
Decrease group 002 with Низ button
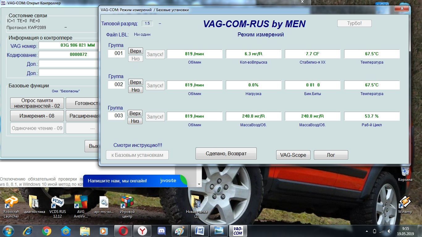point(135,90)
